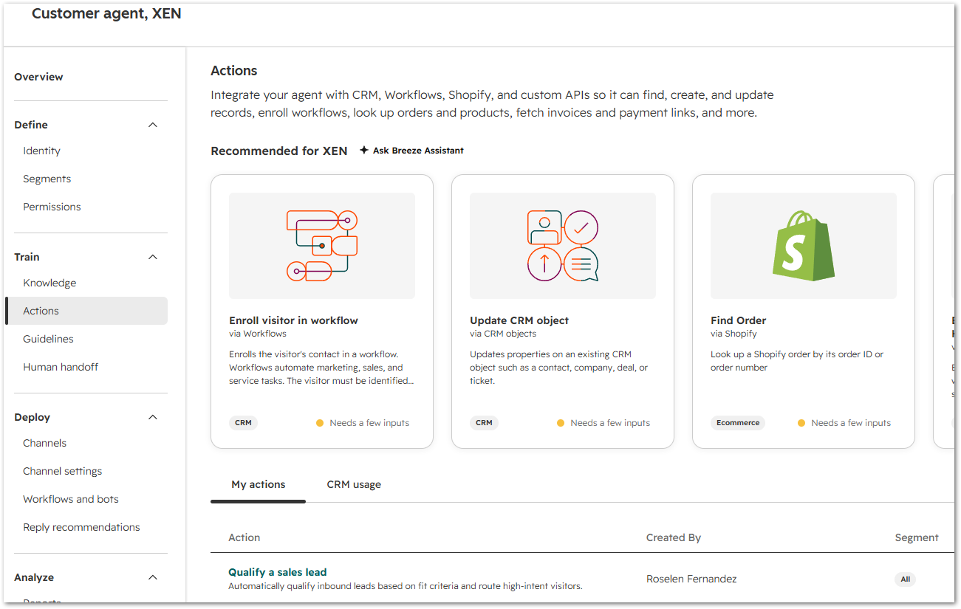961x609 pixels.
Task: Click the 'Customer agent, XEN' heading
Action: (106, 13)
